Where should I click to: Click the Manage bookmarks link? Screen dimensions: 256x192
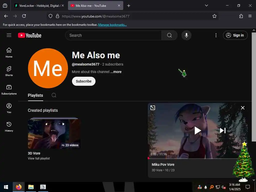tap(112, 25)
